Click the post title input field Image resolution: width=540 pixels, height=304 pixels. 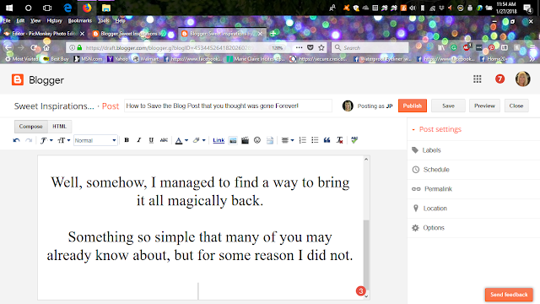point(228,106)
